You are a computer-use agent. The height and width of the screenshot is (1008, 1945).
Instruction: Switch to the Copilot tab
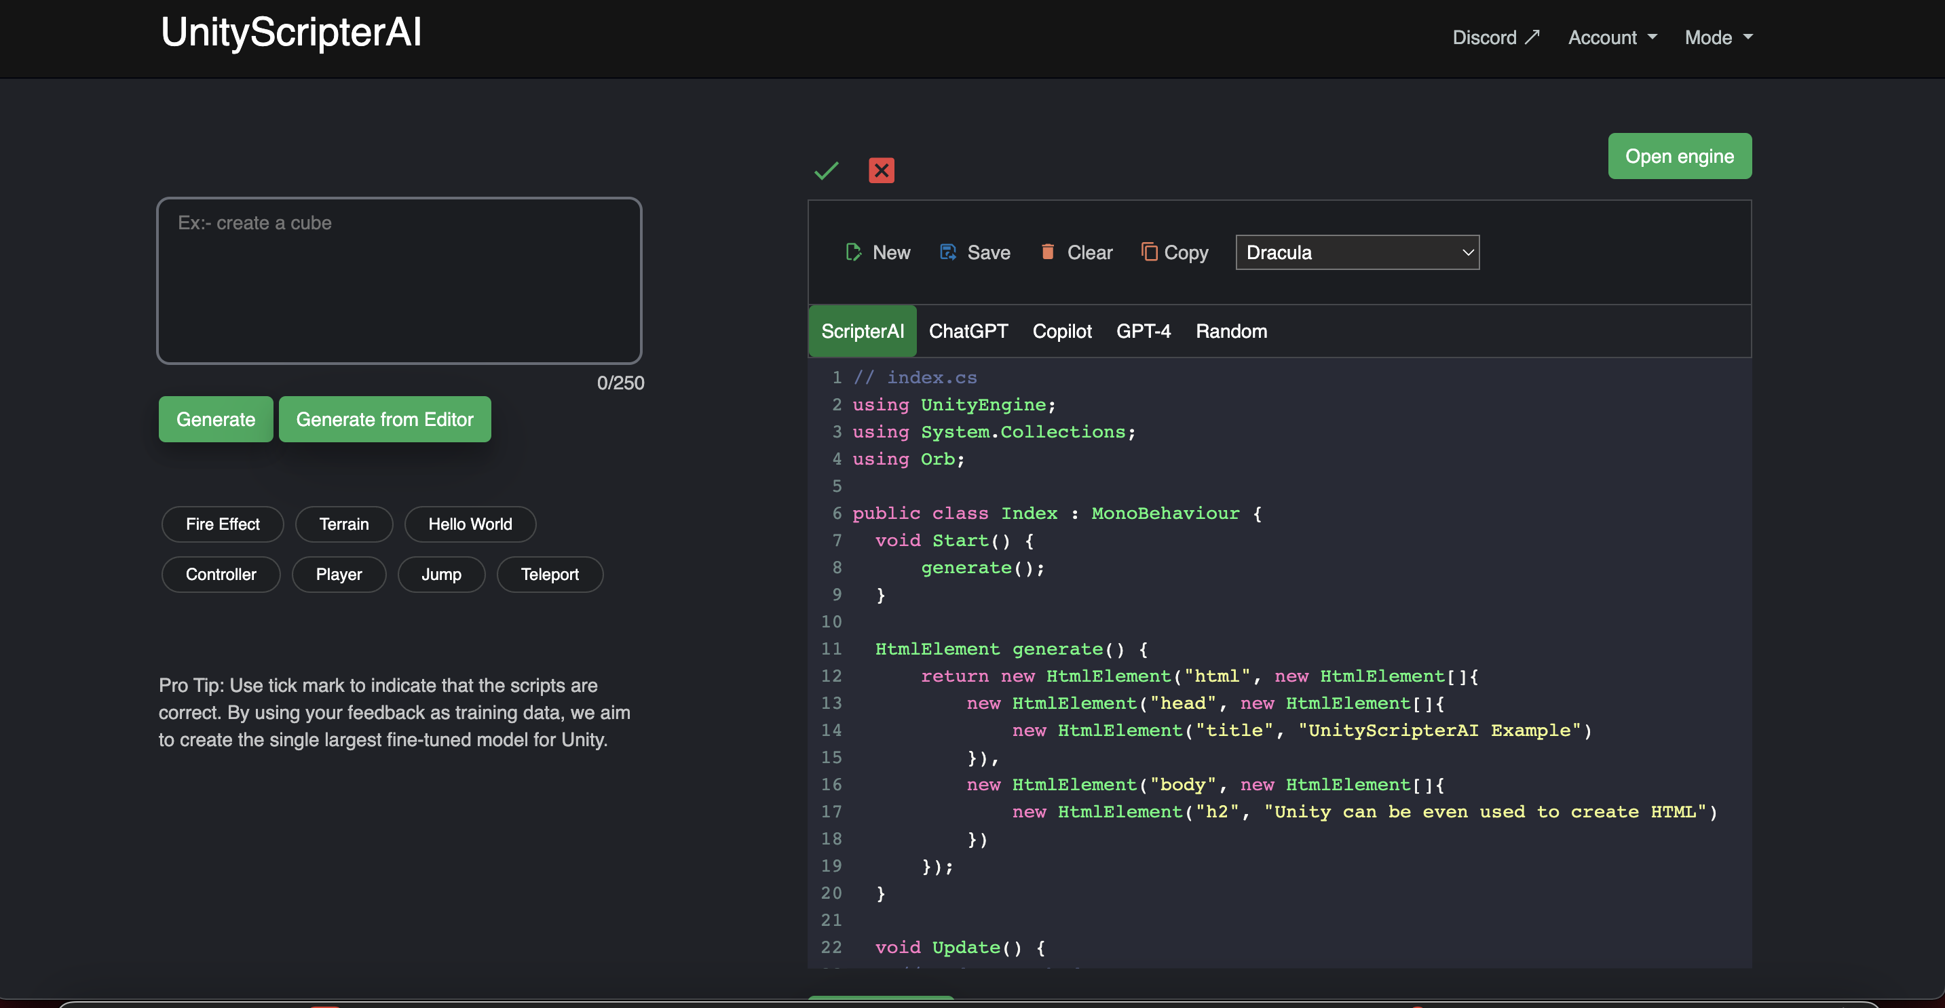pos(1061,330)
